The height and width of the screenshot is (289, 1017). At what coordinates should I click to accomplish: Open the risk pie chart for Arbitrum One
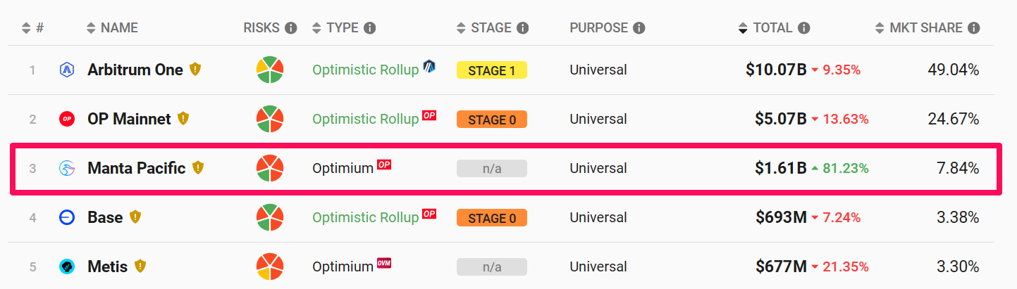270,70
